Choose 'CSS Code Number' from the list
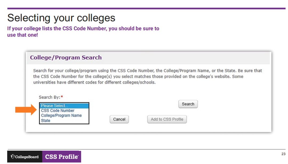The width and height of the screenshot is (288, 164). point(58,110)
